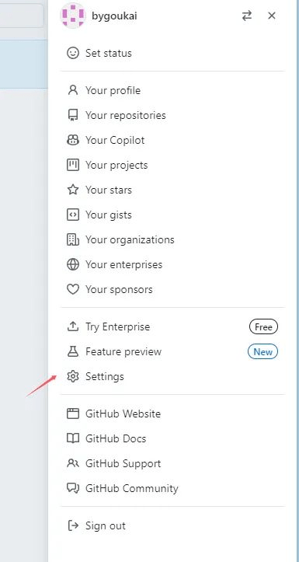Click the bygoukai avatar image
The image size is (299, 562).
click(73, 16)
